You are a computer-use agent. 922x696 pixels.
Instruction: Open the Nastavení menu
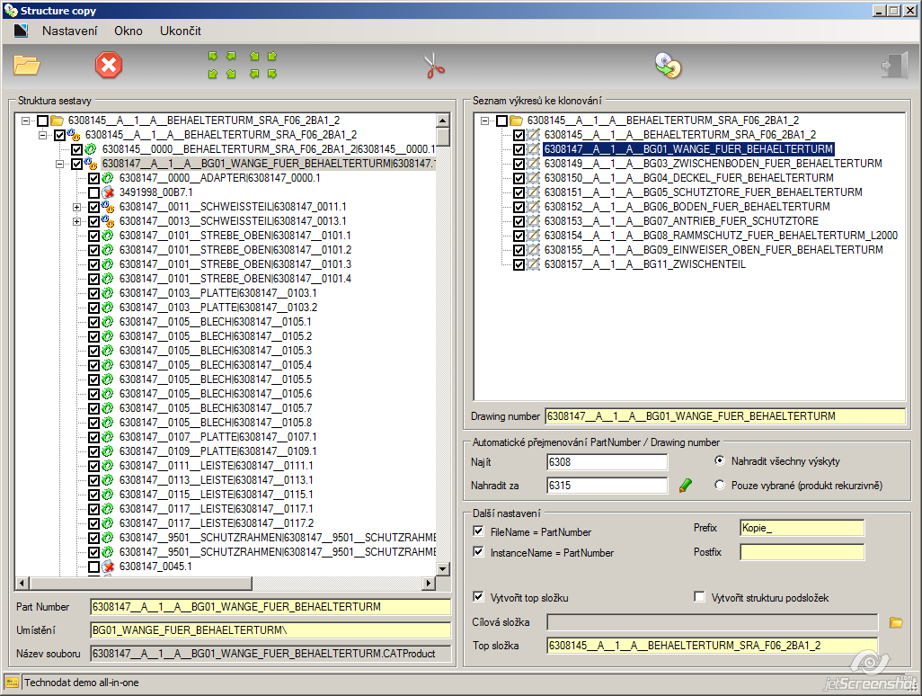[69, 31]
